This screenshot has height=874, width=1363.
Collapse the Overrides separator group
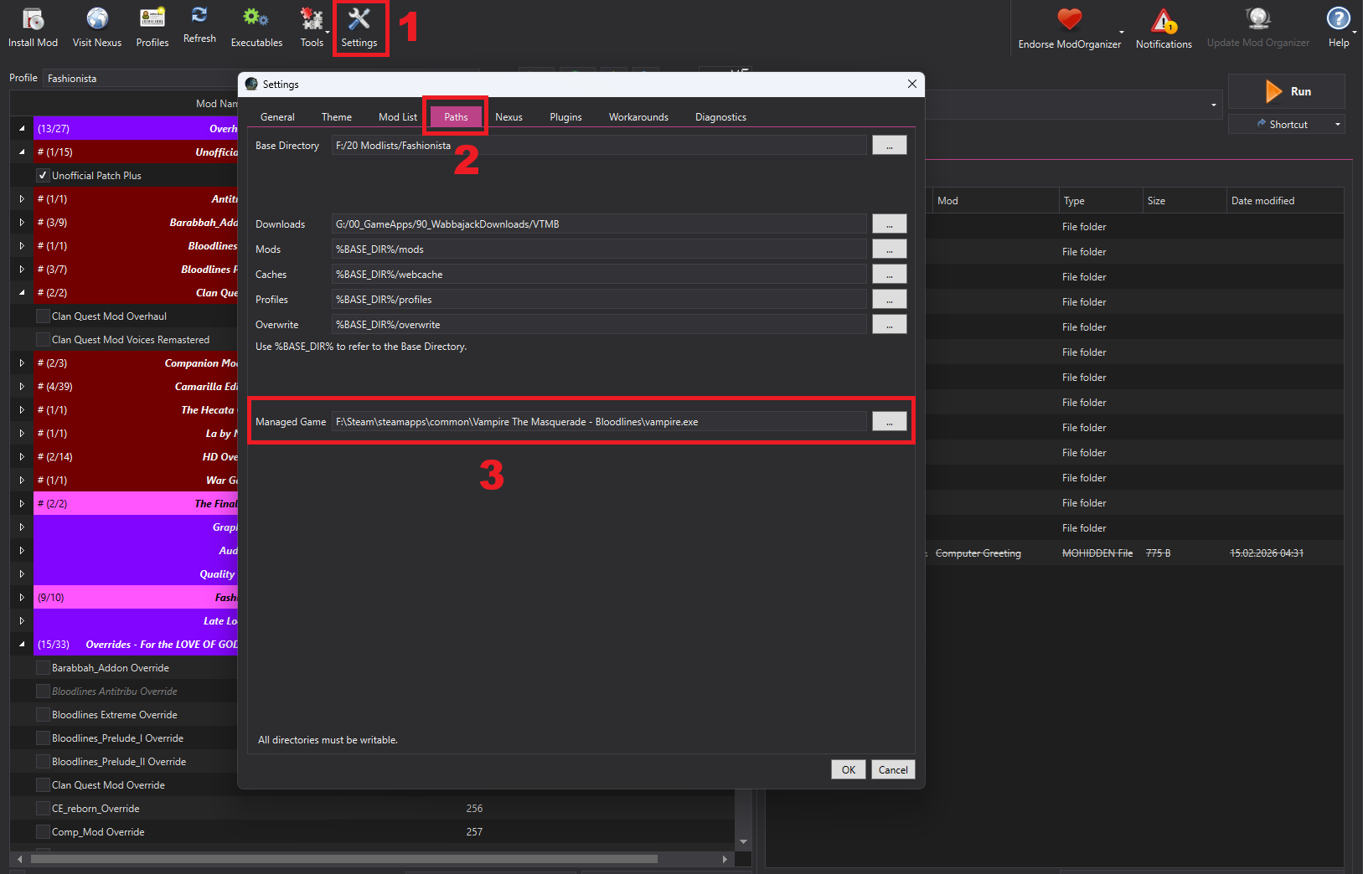click(22, 645)
